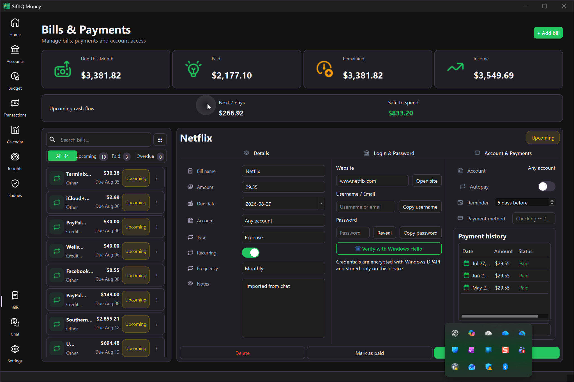Click the Password input field
The image size is (574, 382).
coord(353,233)
